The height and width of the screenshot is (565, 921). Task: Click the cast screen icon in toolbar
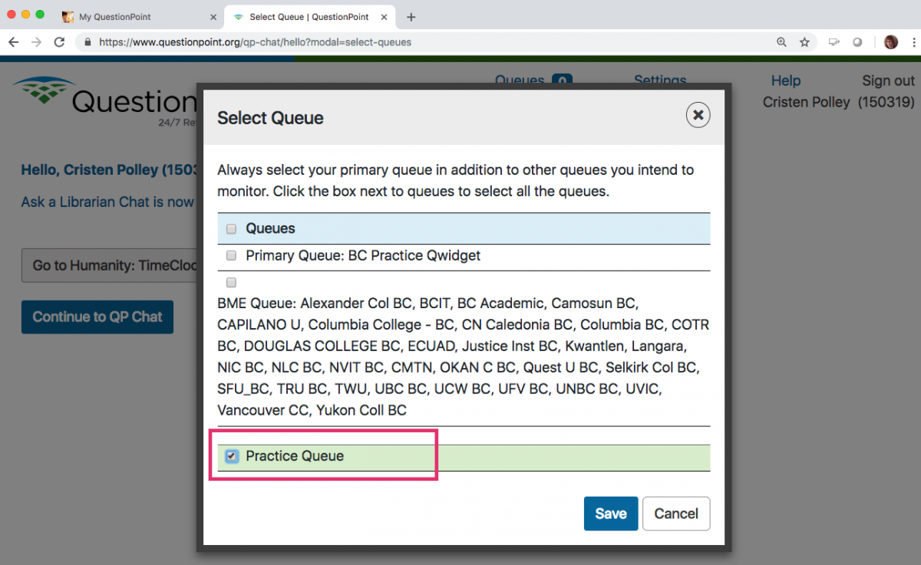click(x=834, y=42)
